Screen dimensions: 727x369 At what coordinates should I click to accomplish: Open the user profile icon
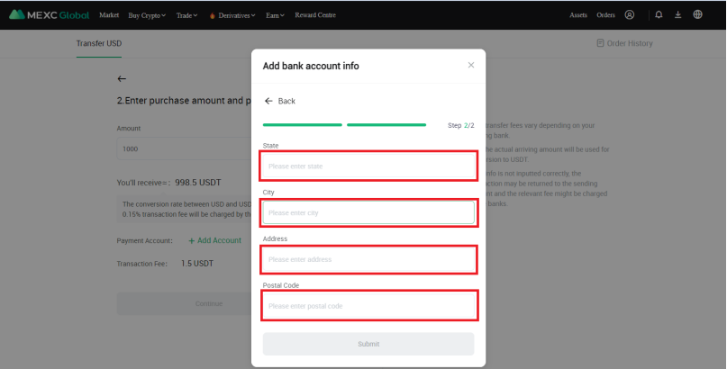coord(629,15)
